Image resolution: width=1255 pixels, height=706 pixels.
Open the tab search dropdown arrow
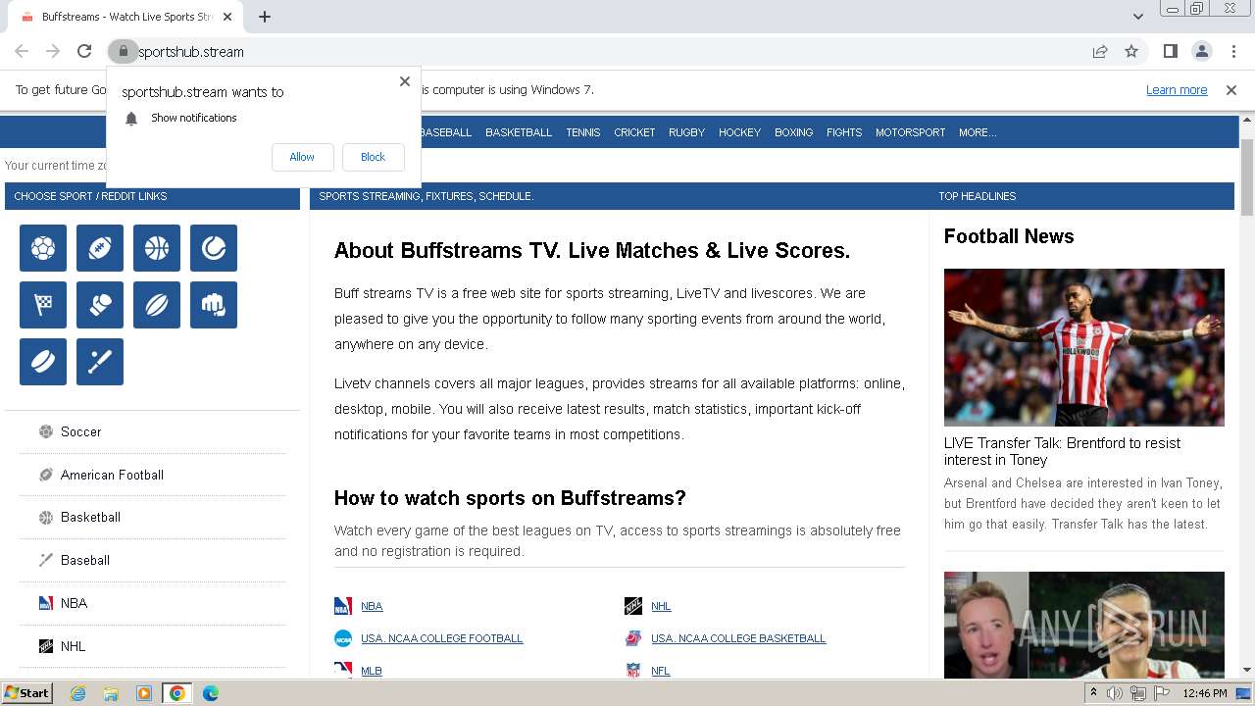(x=1137, y=17)
